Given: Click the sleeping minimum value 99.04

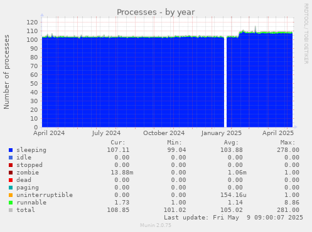Looking at the screenshot, I should coord(176,150).
